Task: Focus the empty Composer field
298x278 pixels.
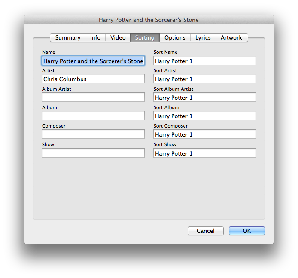Action: 93,134
